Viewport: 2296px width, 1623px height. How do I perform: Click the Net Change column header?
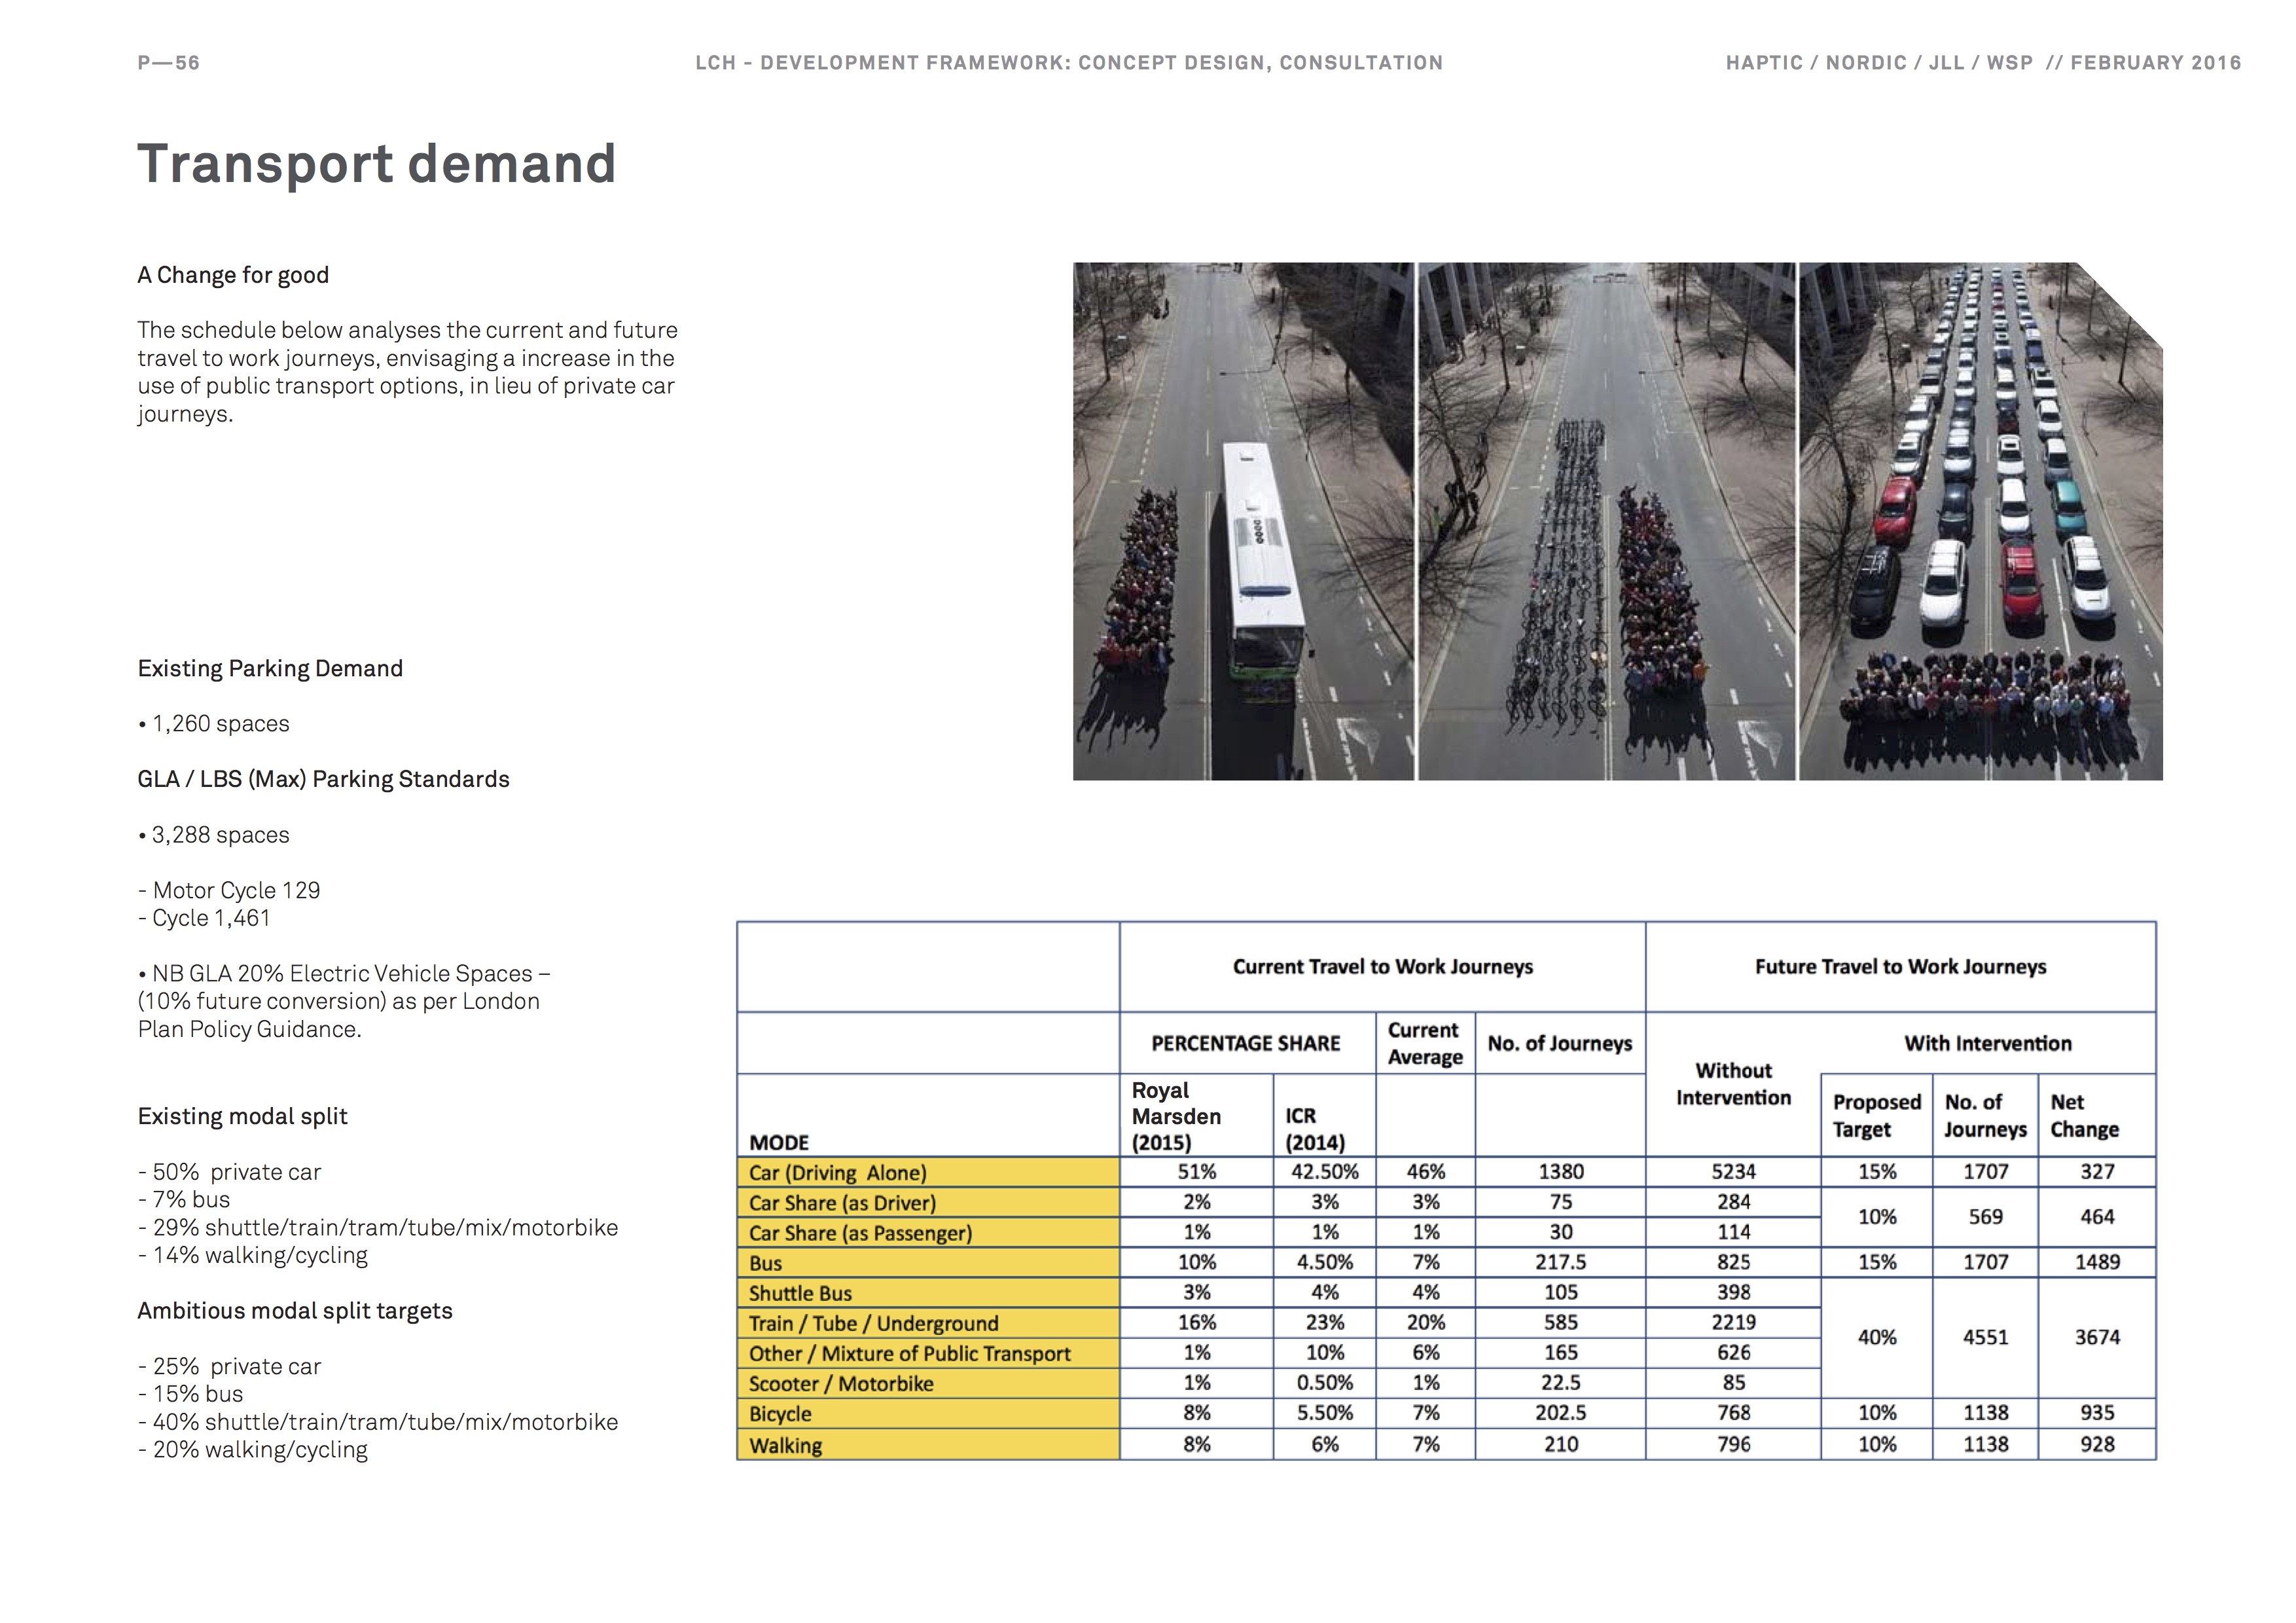tap(2084, 1116)
